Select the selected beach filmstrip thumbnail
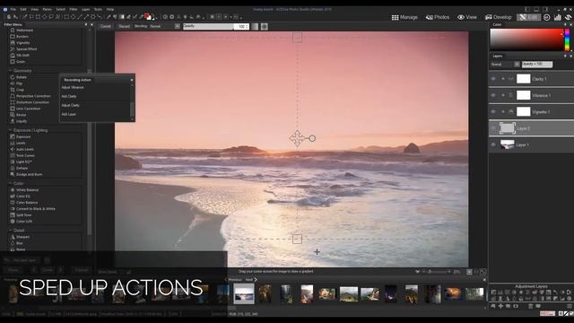 click(x=244, y=293)
